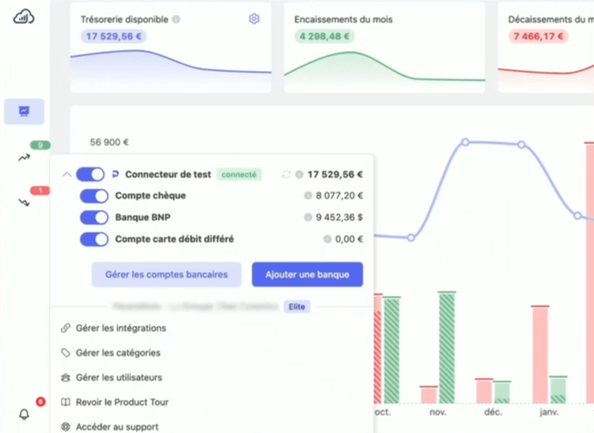Viewport: 594px width, 433px height.
Task: Click the Connecteur de test bank logo icon
Action: [x=115, y=174]
